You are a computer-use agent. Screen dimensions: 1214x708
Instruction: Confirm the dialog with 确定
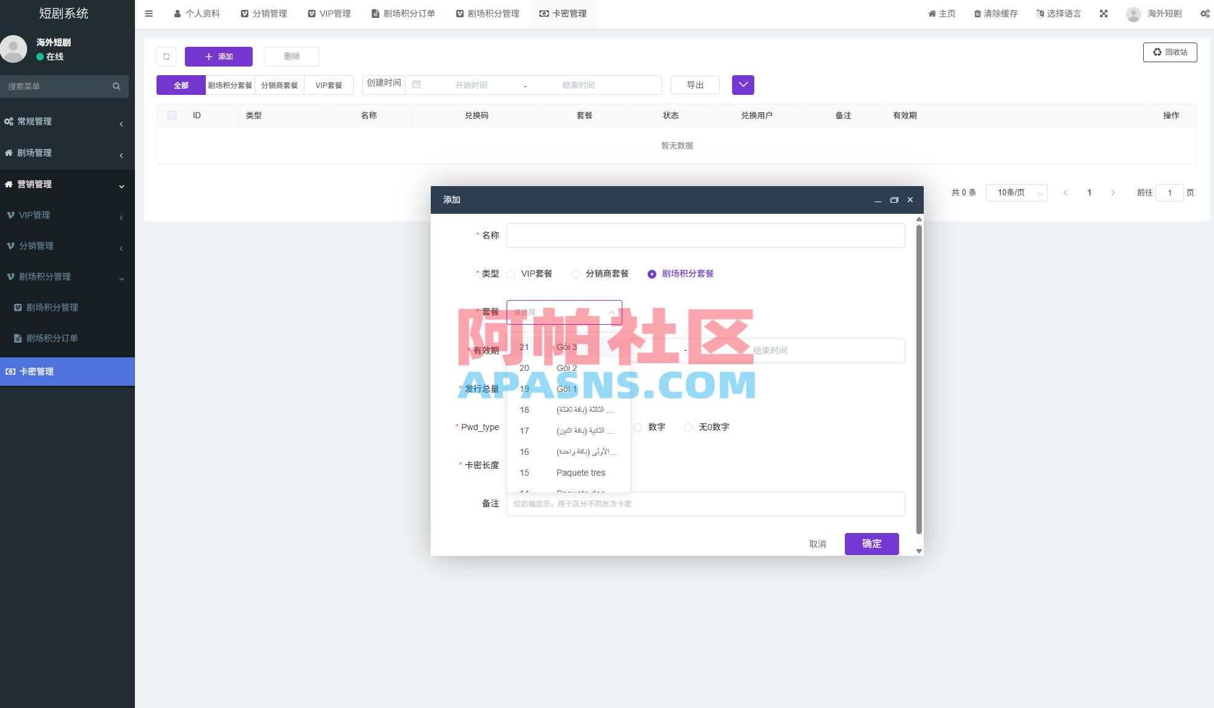point(871,543)
